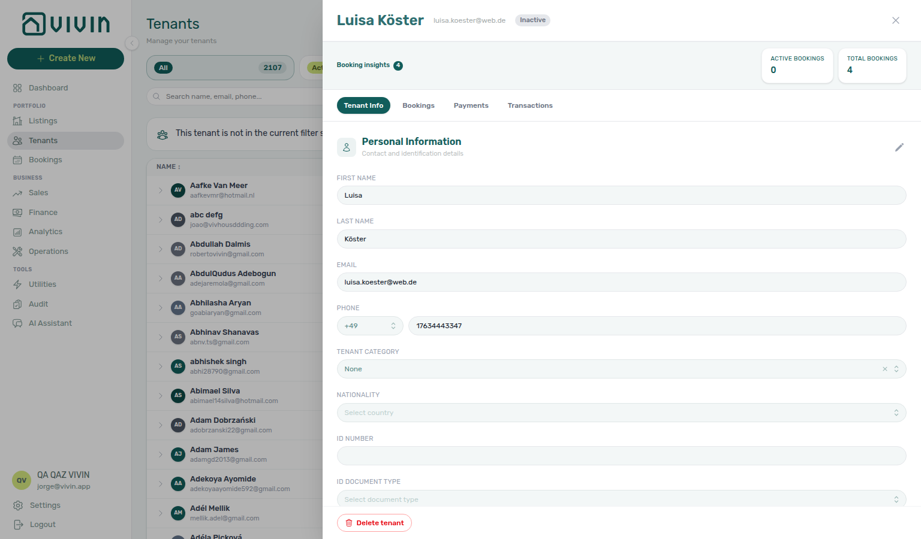Sort by the NAME column header
The height and width of the screenshot is (539, 921).
pos(168,166)
